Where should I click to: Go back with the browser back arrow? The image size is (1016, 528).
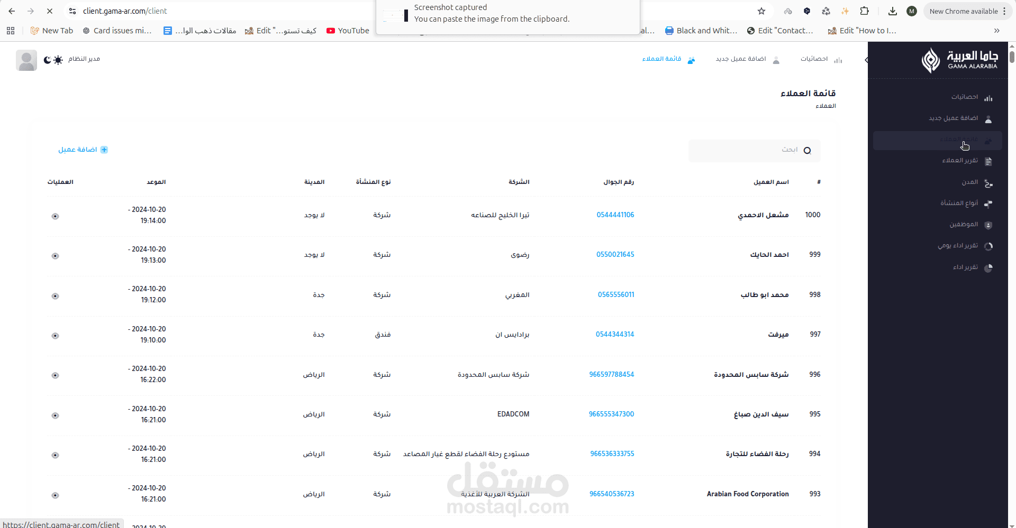pyautogui.click(x=12, y=11)
